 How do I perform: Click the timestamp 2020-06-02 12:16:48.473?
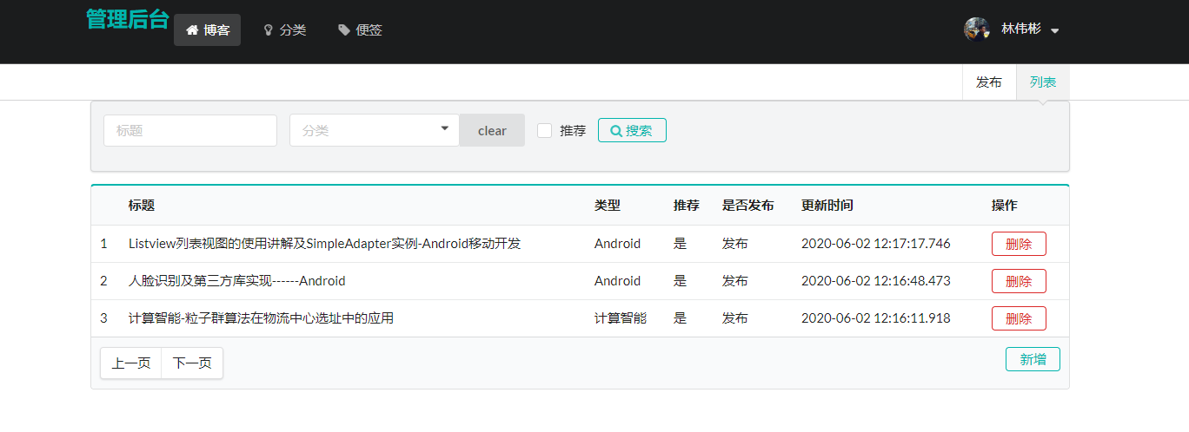coord(876,281)
